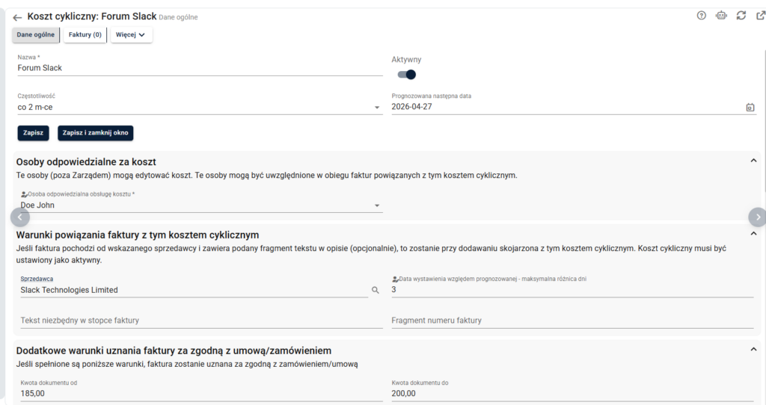Click the search magnifier in Sprzedawca field
766x405 pixels.
[376, 291]
